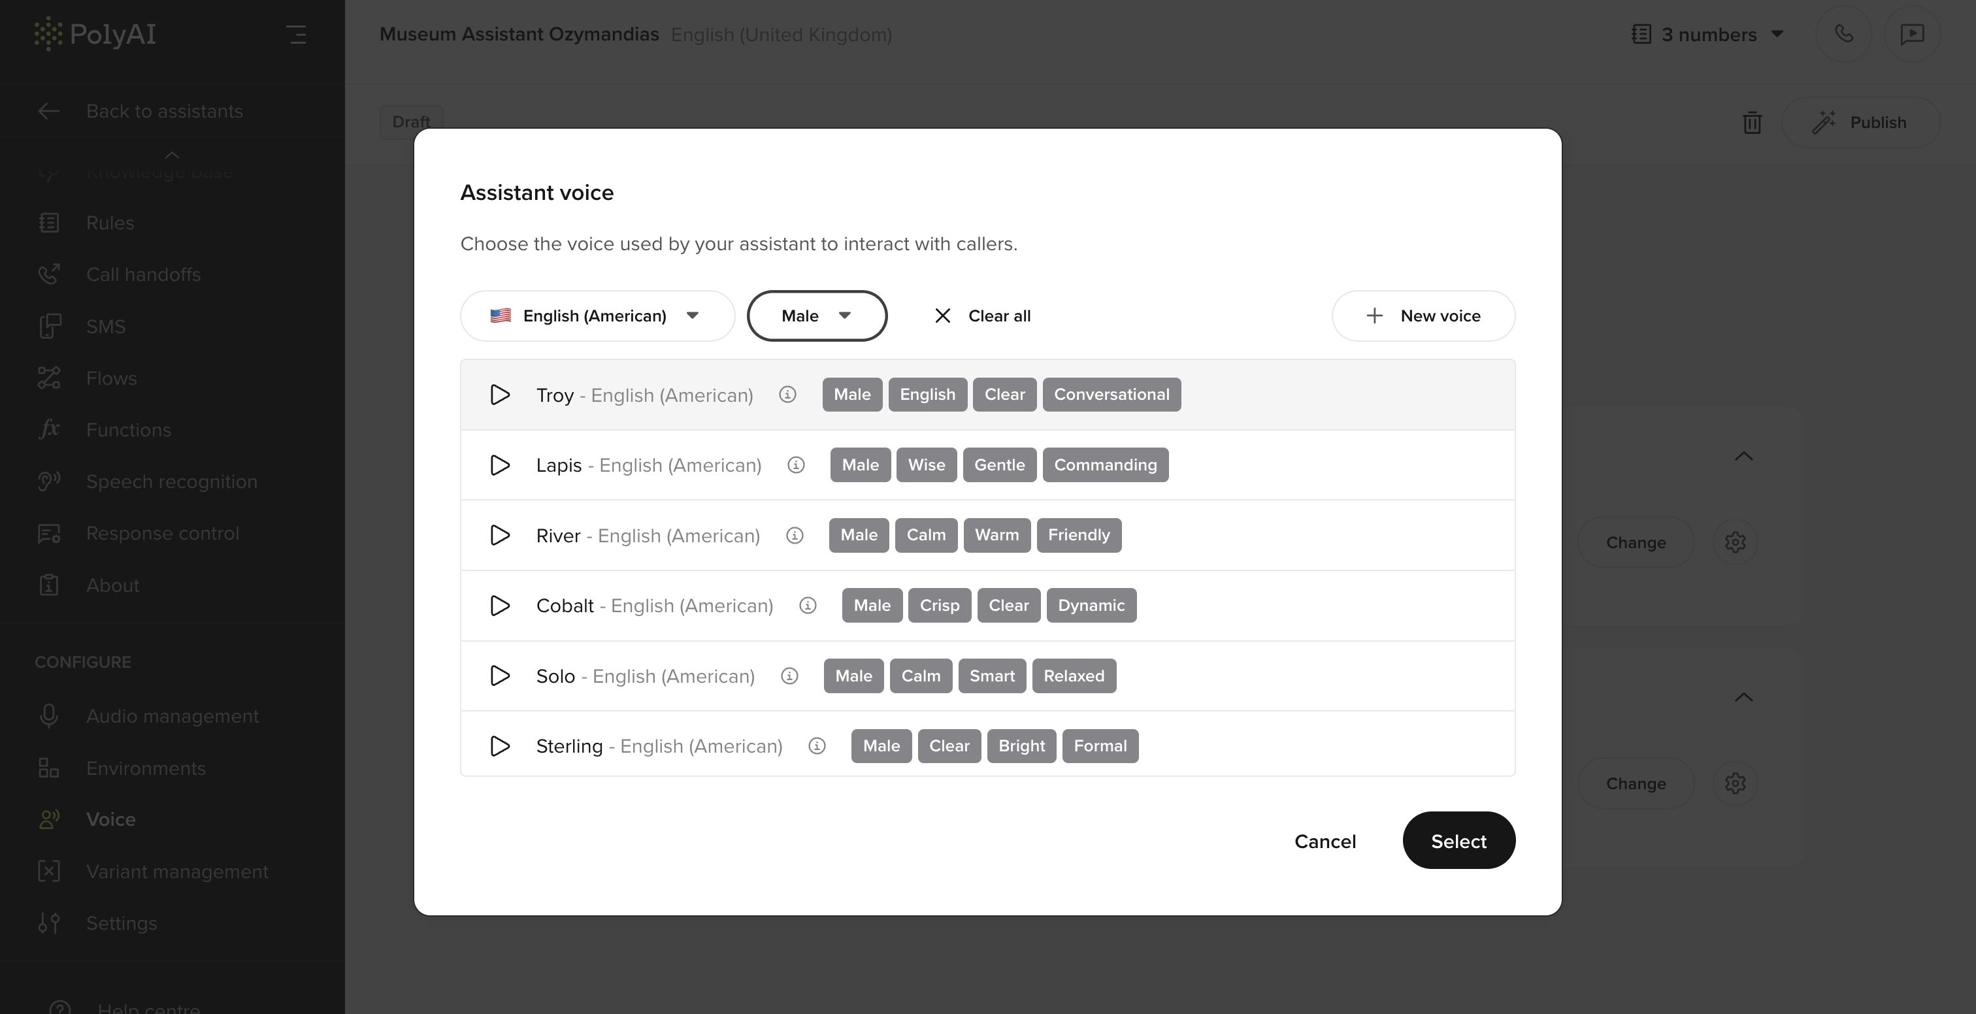Screen dimensions: 1976x1014
Task: Click the delete (trash) icon near Publish
Action: [1752, 122]
